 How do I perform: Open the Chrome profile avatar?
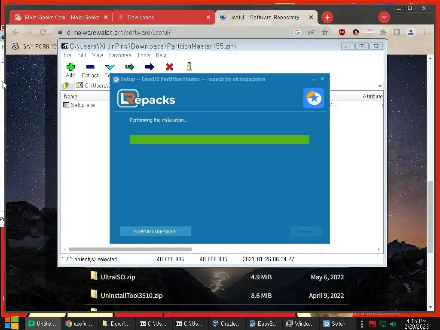point(410,33)
